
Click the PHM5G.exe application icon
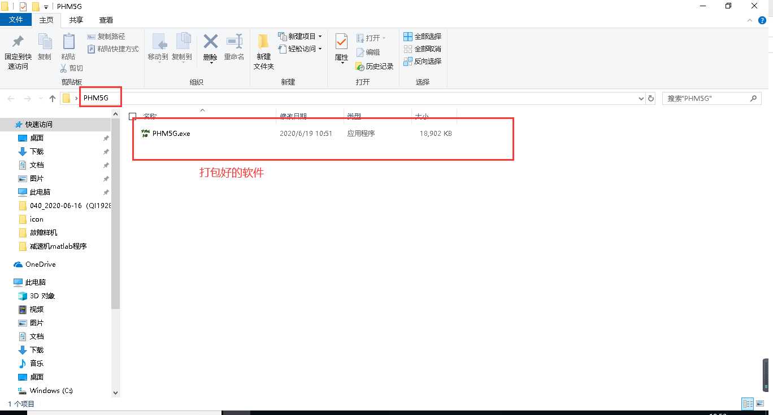click(145, 134)
